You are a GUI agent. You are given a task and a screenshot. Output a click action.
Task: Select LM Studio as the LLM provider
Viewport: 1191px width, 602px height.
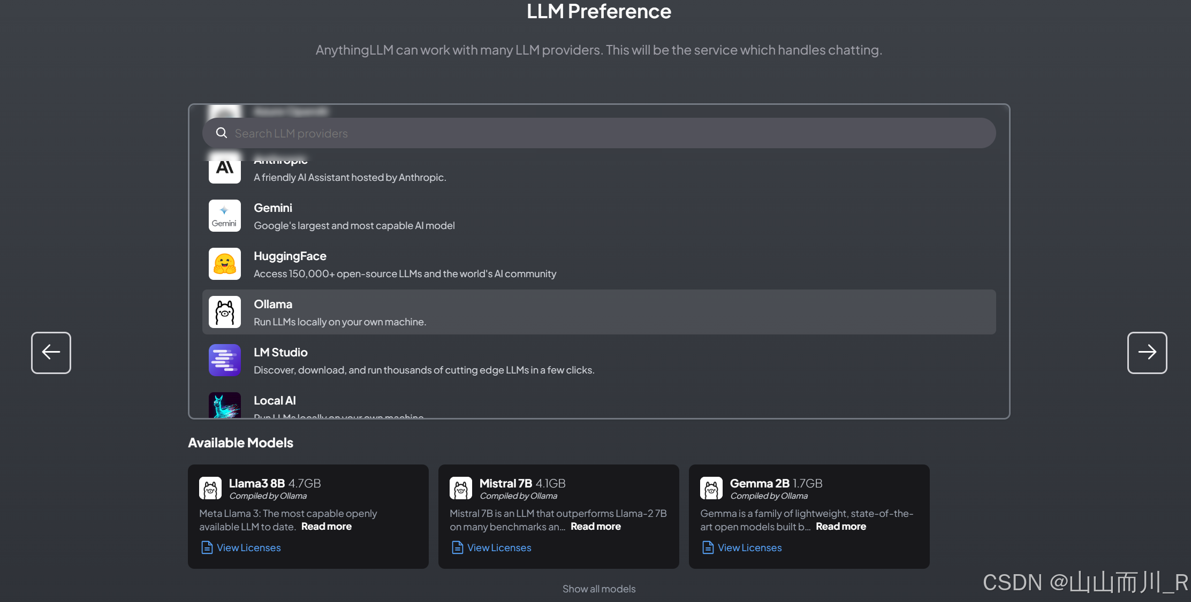pos(599,360)
